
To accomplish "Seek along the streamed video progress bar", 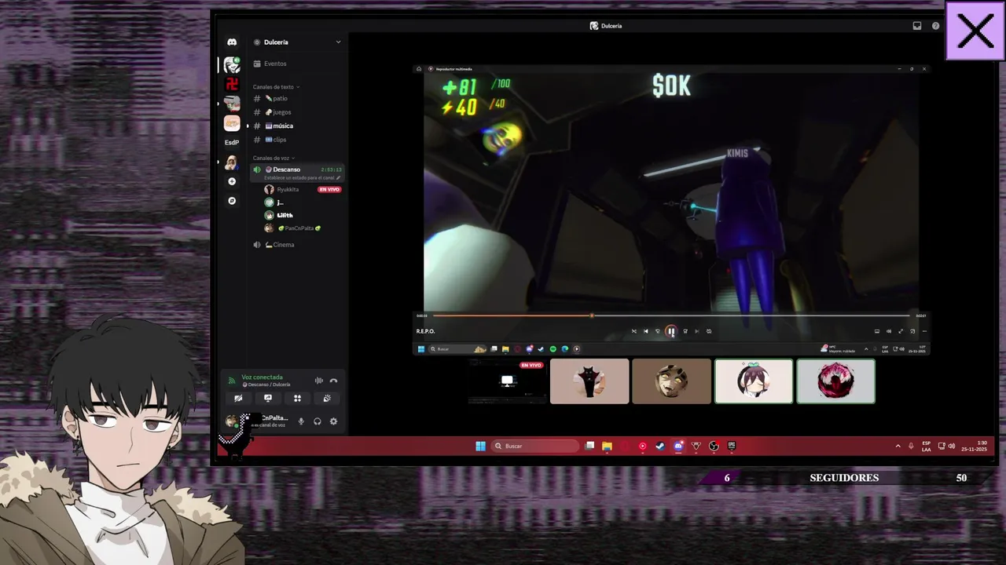I will pyautogui.click(x=671, y=315).
